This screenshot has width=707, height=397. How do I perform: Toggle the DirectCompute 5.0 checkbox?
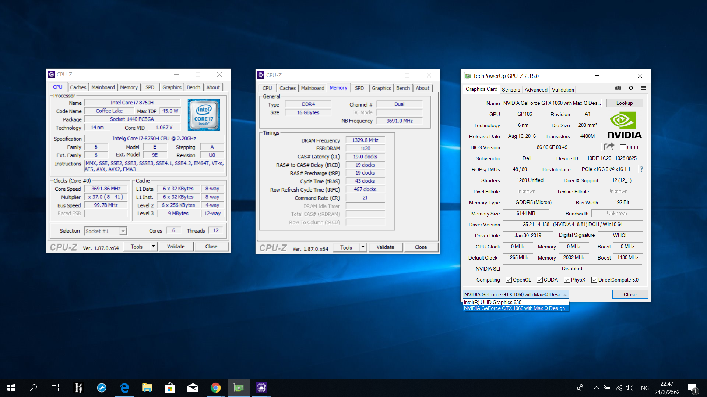click(594, 280)
